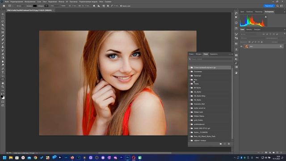
Task: Click the lock icon on Фон layer
Action: click(x=281, y=47)
